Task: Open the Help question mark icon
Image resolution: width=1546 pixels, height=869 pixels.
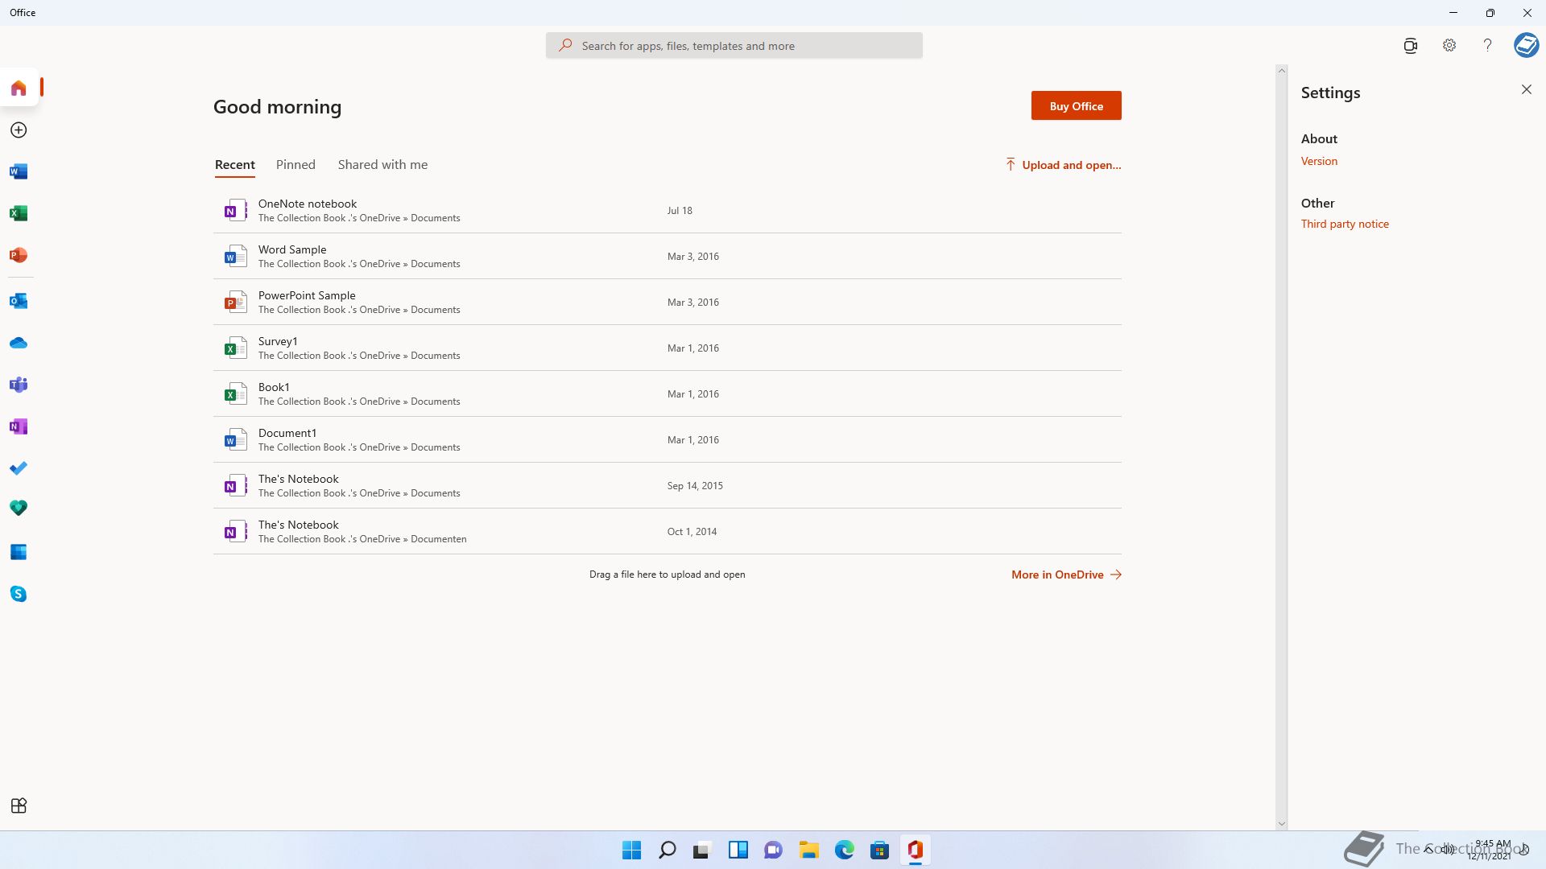Action: [x=1487, y=46]
